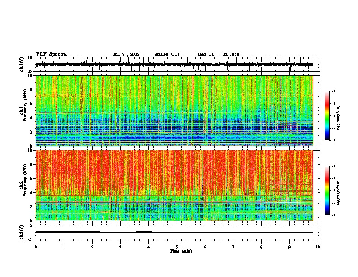Viewport: 358px width, 277px height.
Task: Click the "VLF Spectra" plot title
Action: click(x=51, y=54)
